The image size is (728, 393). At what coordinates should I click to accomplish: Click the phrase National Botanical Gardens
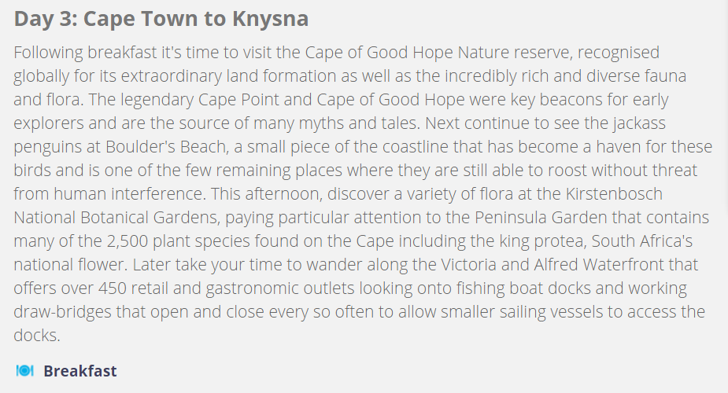tap(116, 218)
